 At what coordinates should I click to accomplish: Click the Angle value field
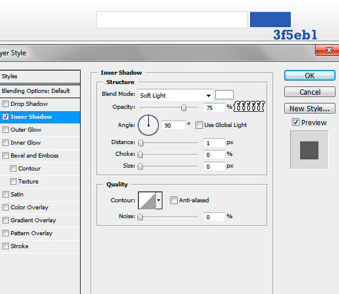[x=174, y=125]
